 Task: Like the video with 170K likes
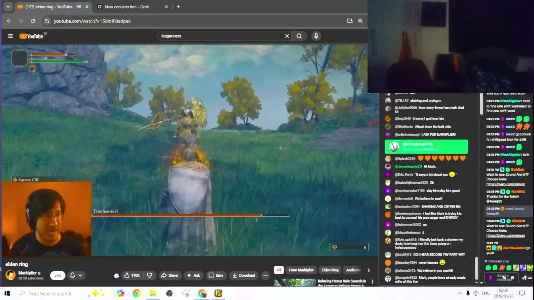(x=132, y=275)
